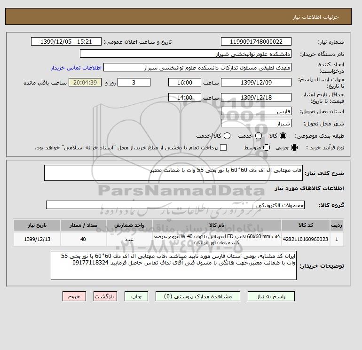Choose the جزیی purchase type radio
The height and width of the screenshot is (350, 362).
pos(294,148)
